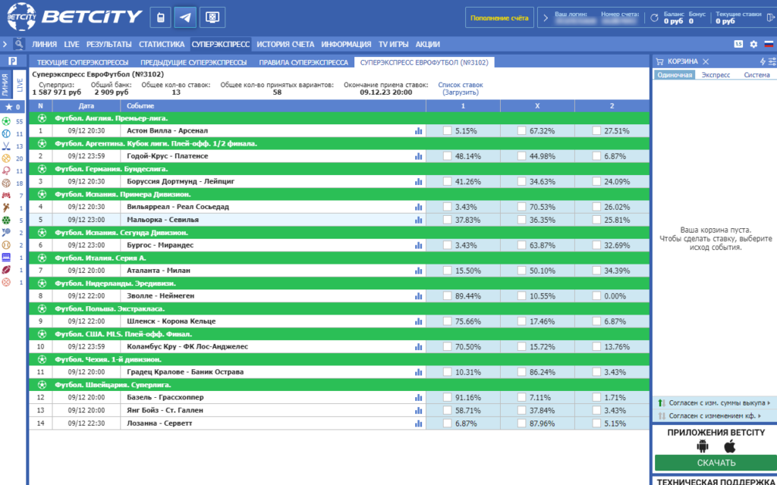Click the Пополнение счёта button
The width and height of the screenshot is (777, 485).
[499, 18]
